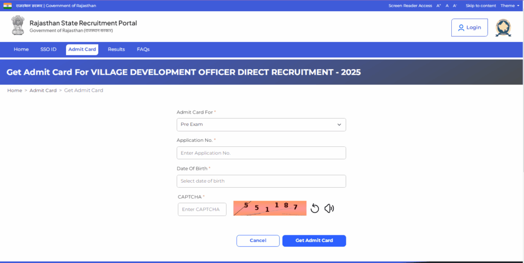524x263 pixels.
Task: Click the Get Admit Card button
Action: coord(314,240)
